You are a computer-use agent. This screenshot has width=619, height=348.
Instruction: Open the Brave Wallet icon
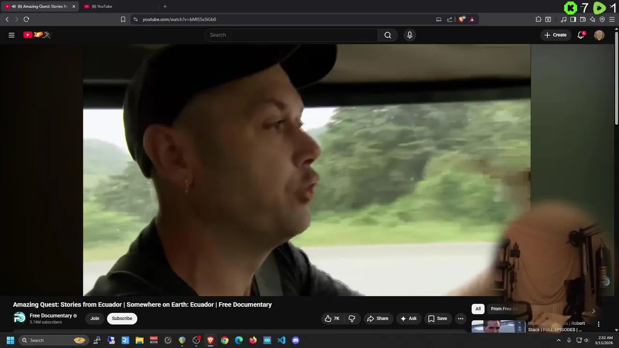pyautogui.click(x=583, y=19)
